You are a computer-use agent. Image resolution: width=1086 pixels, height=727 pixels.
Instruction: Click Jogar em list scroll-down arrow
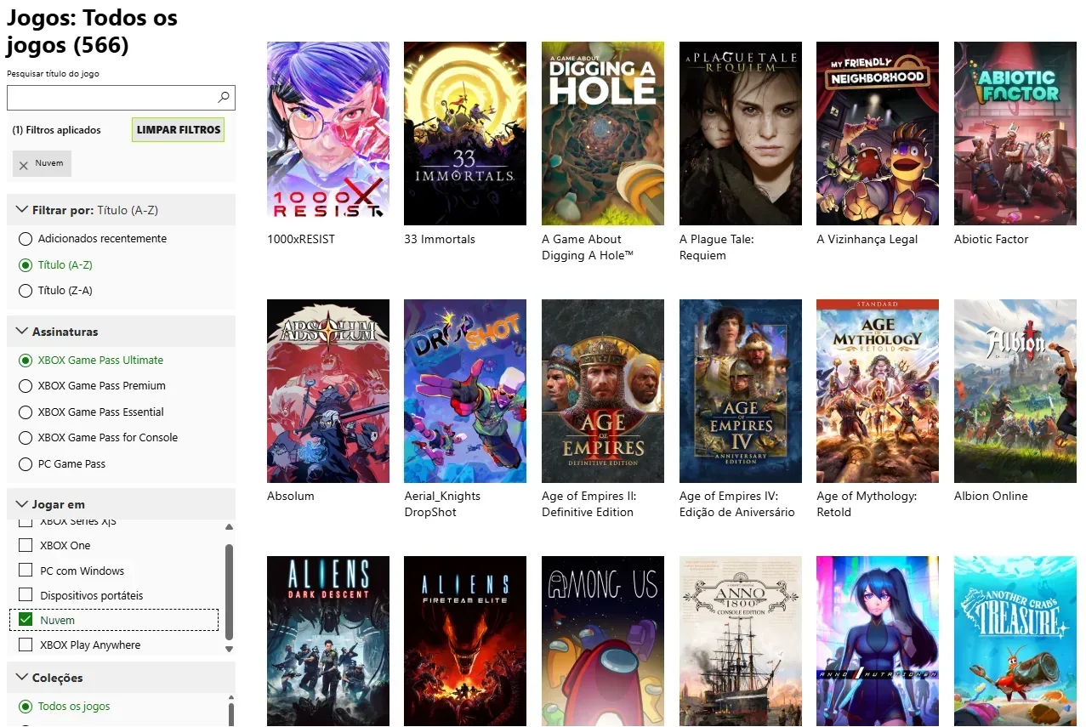pyautogui.click(x=229, y=650)
